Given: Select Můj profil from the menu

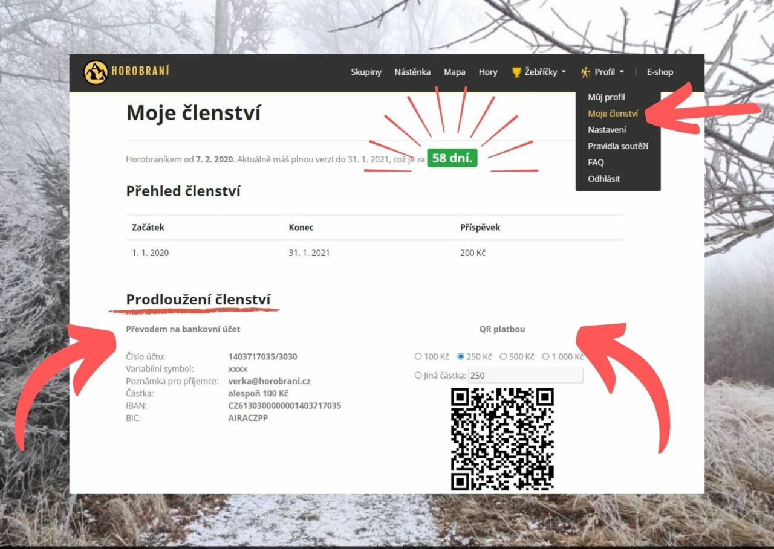Looking at the screenshot, I should coord(607,97).
